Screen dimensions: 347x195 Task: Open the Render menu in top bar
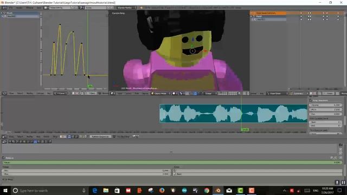tap(20, 8)
